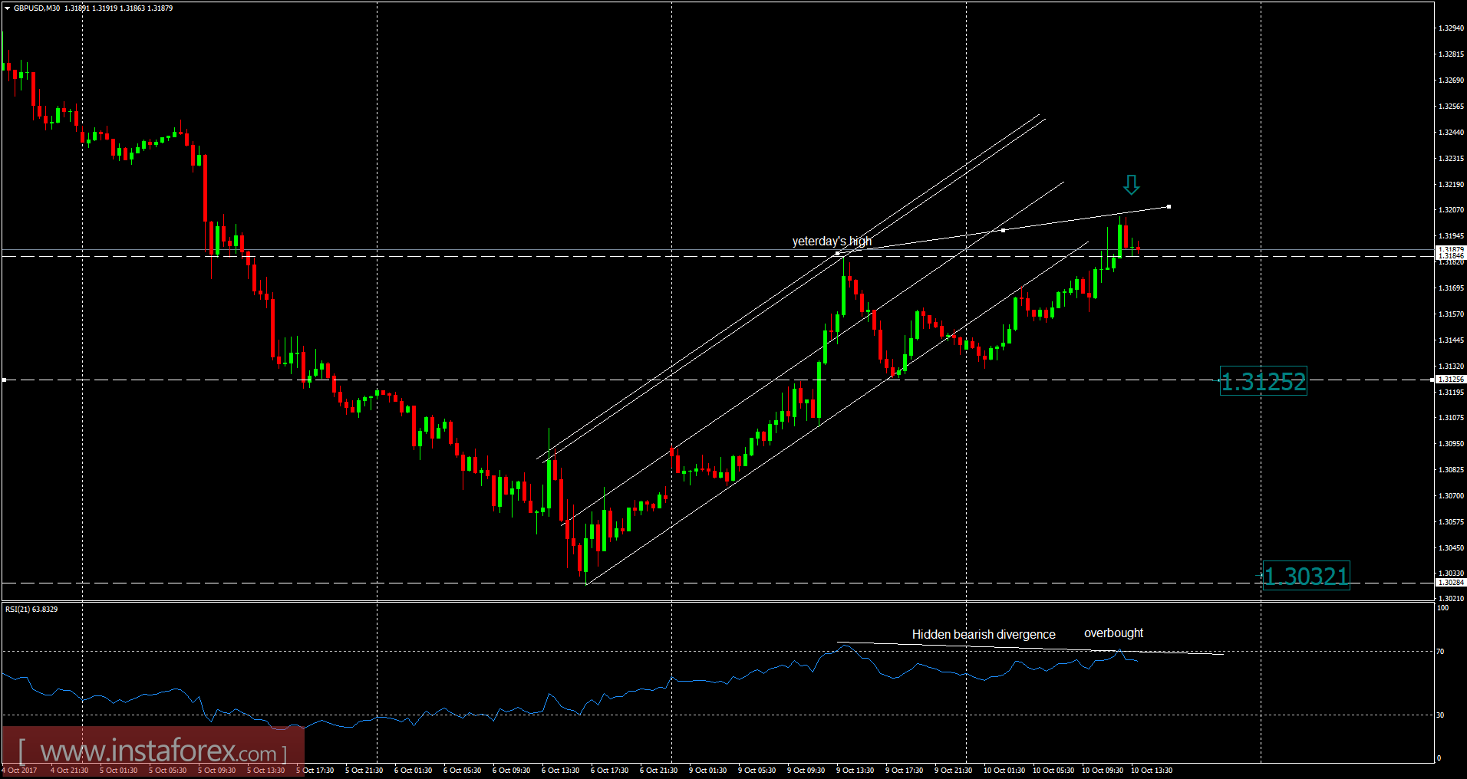The image size is (1467, 779).
Task: Click the 1.32940 price scale value
Action: click(x=1451, y=28)
